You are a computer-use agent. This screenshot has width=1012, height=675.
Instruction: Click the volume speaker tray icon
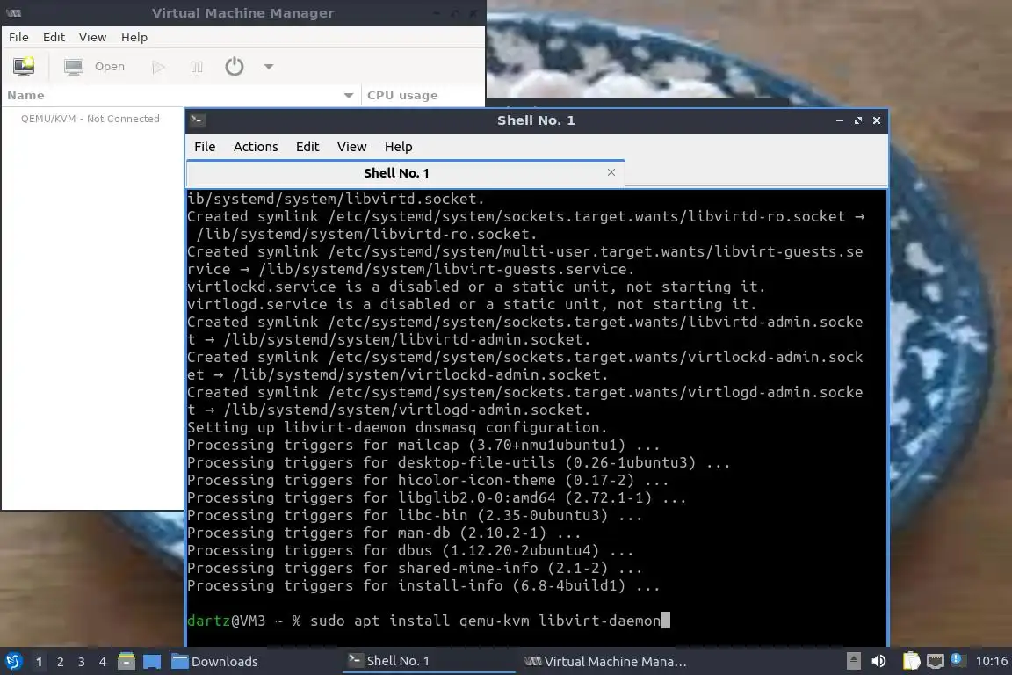coord(878,661)
